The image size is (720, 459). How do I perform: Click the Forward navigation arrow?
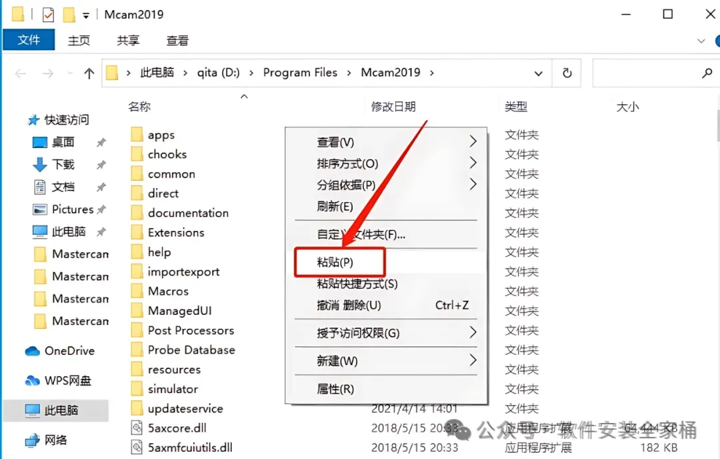click(48, 73)
